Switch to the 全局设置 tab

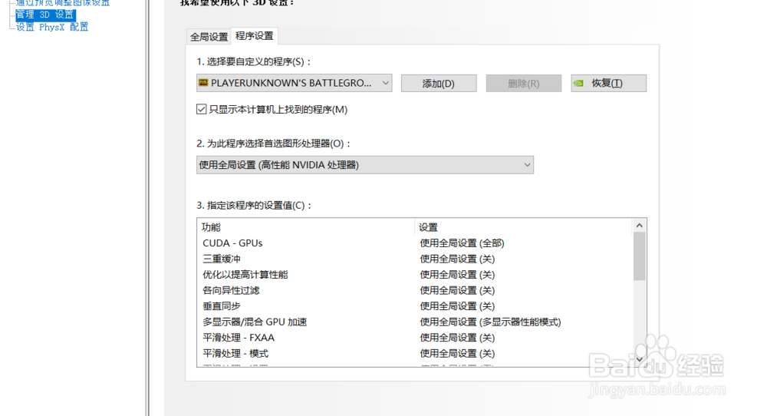[x=209, y=37]
